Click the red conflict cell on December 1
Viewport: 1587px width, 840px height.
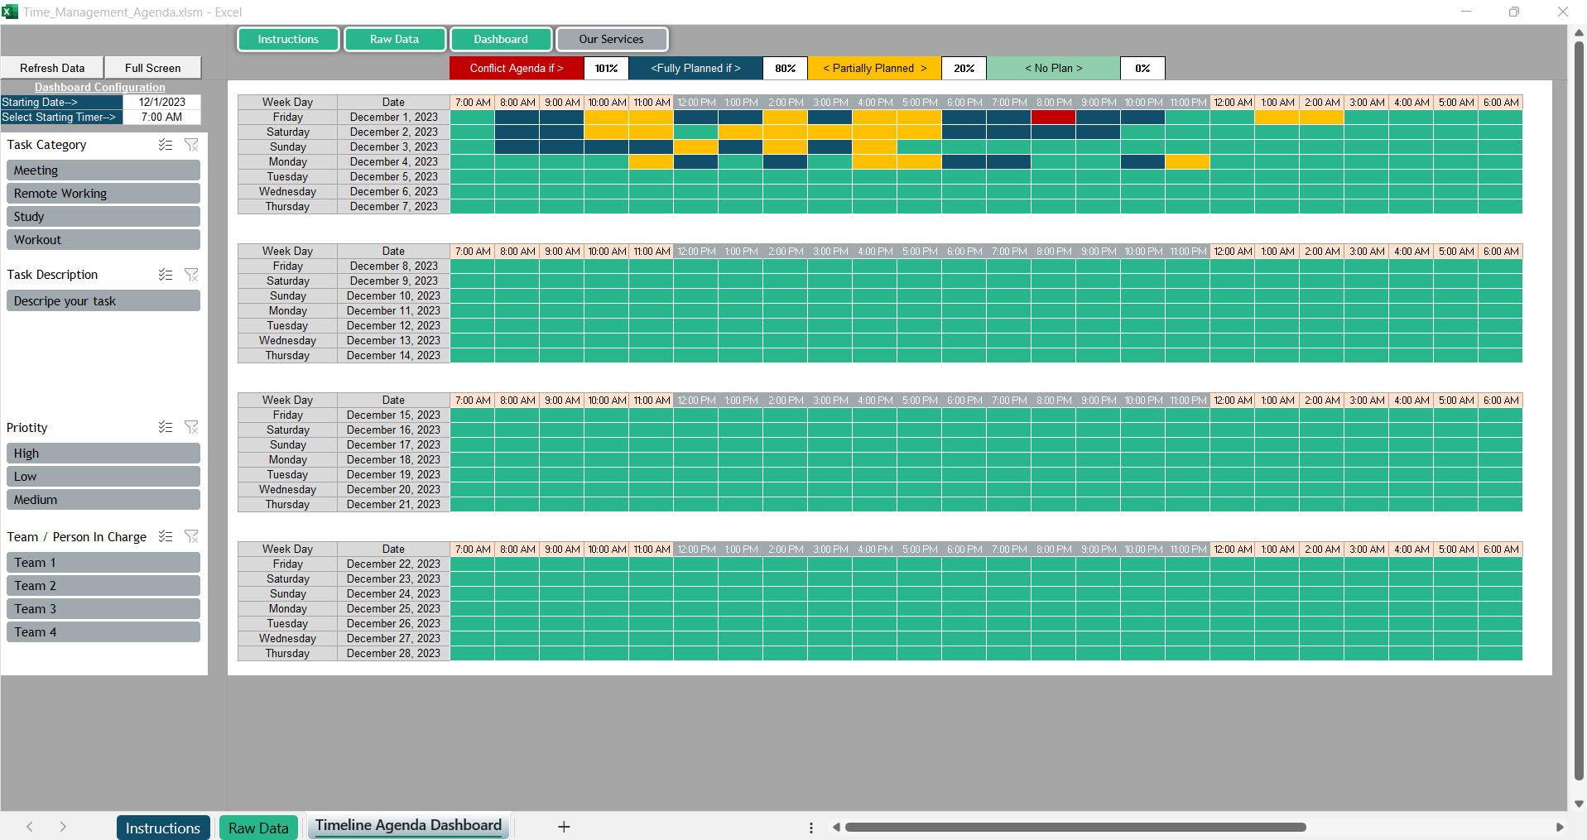[1053, 118]
